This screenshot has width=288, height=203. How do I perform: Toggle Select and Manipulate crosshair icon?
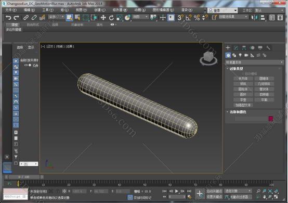(x=163, y=18)
